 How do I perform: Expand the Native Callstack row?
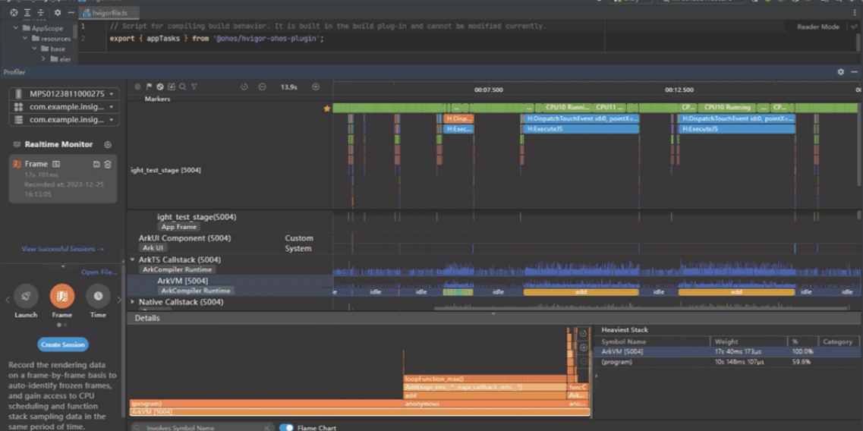(133, 302)
